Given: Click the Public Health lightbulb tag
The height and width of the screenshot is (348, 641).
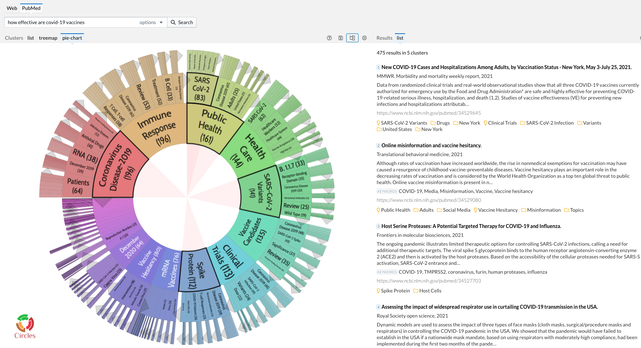Looking at the screenshot, I should (x=393, y=210).
